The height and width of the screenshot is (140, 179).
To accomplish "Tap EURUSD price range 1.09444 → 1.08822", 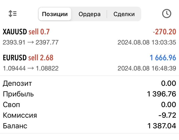I will (31, 68).
